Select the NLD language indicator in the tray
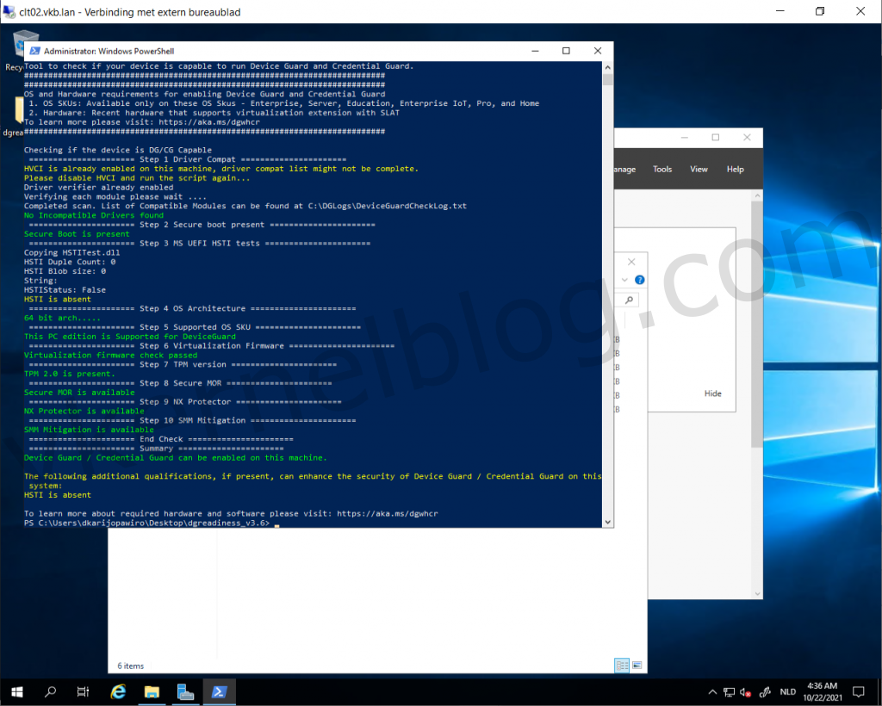 (787, 691)
